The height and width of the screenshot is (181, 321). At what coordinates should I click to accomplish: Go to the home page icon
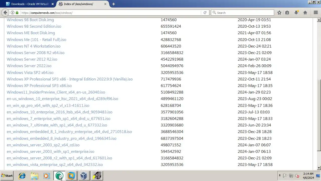[x=305, y=13]
